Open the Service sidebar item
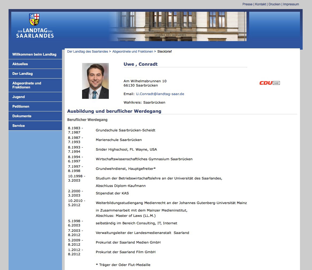The height and width of the screenshot is (270, 312). click(19, 126)
